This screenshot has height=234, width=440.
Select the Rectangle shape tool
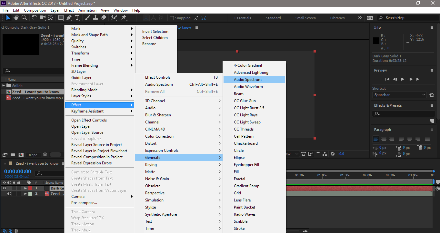pyautogui.click(x=61, y=17)
